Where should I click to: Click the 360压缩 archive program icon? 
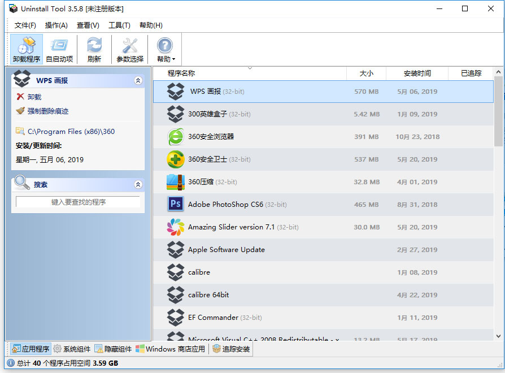[176, 181]
